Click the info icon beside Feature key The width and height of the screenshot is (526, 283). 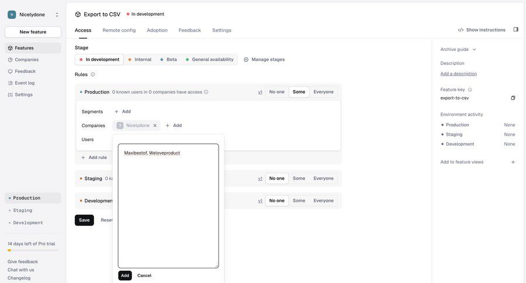coord(470,89)
